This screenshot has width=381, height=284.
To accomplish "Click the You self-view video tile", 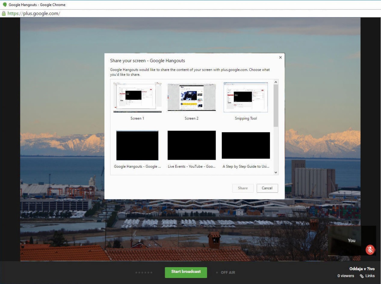I will (352, 241).
